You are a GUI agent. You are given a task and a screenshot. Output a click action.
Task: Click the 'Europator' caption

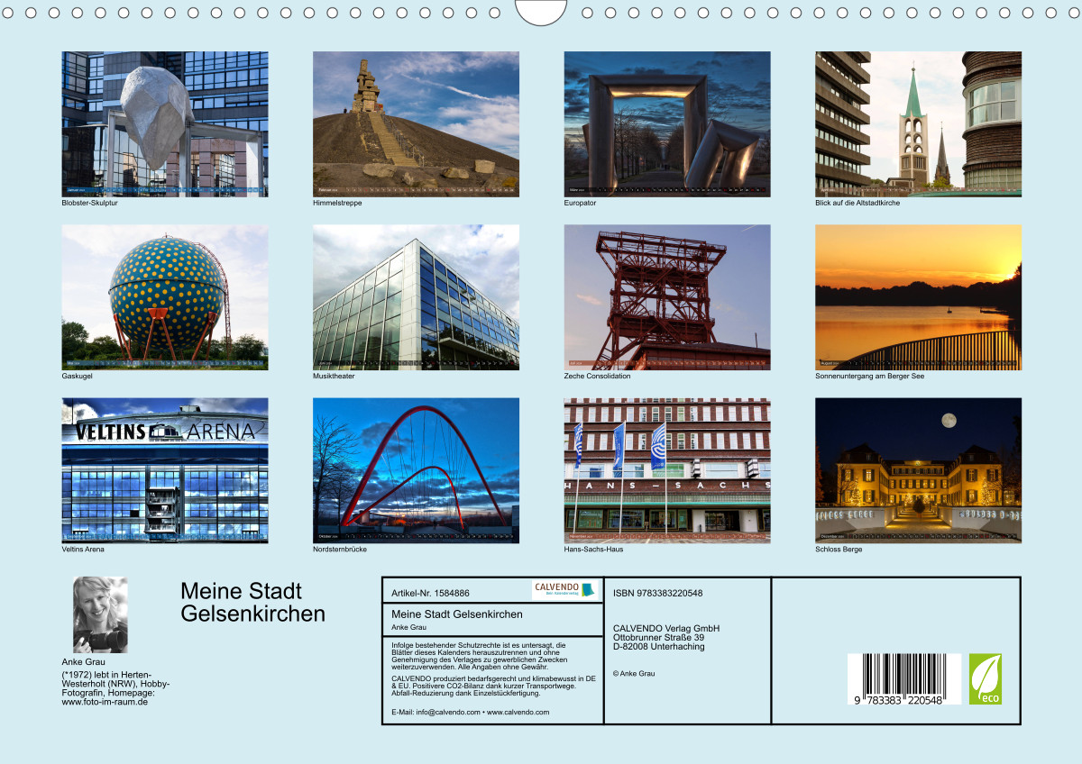[581, 203]
